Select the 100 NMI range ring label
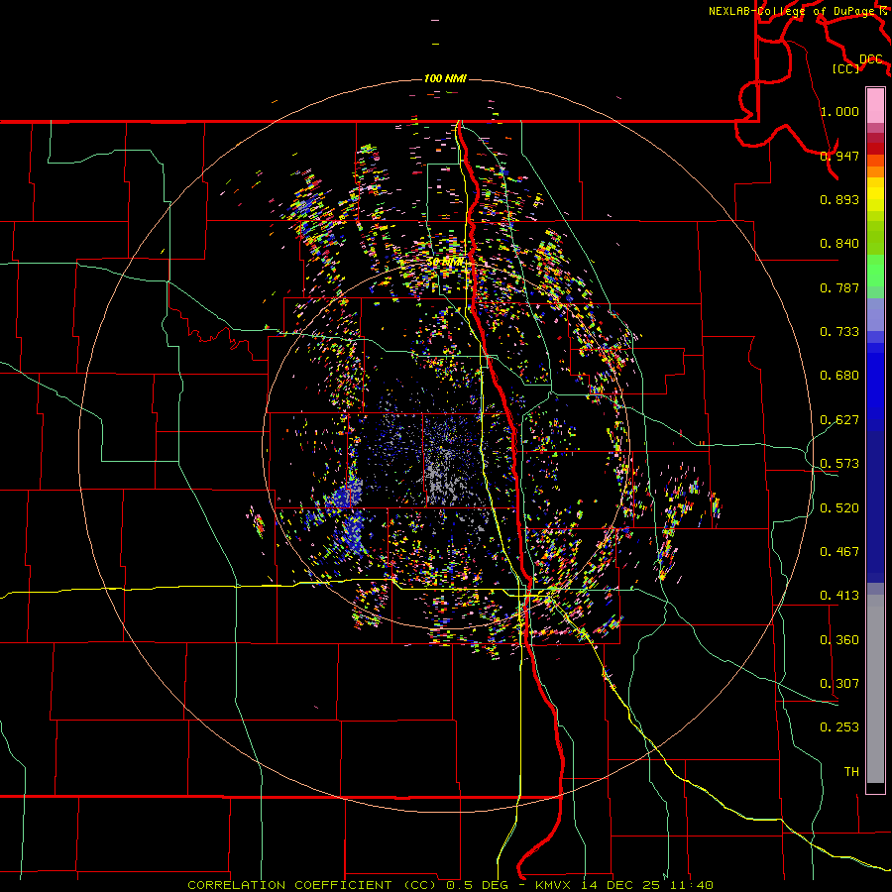 (x=445, y=78)
